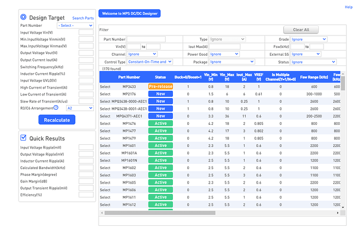The height and width of the screenshot is (233, 356).
Task: Click part number MPQ3438-0000-AEC1
Action: [x=129, y=102]
